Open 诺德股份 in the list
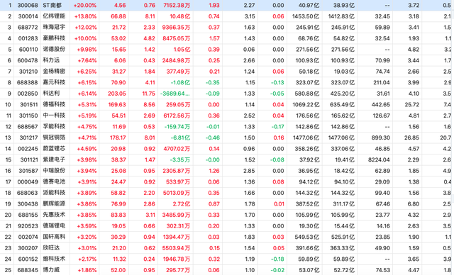The image size is (454, 275). (x=54, y=50)
